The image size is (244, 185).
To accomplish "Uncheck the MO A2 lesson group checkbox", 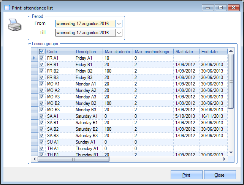I will click(42, 90).
